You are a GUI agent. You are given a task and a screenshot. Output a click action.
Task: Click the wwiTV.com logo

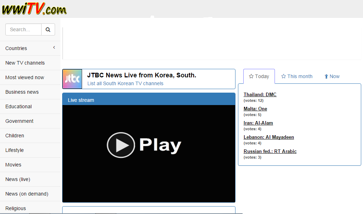pos(34,9)
